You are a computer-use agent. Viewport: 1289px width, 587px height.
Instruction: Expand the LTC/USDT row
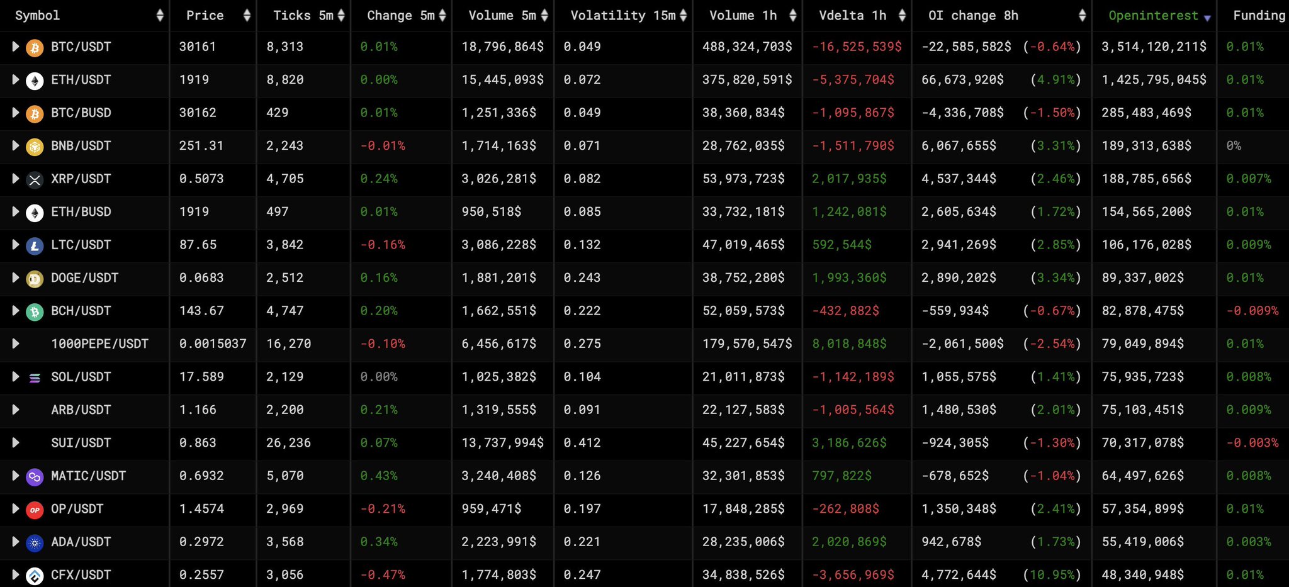(16, 245)
